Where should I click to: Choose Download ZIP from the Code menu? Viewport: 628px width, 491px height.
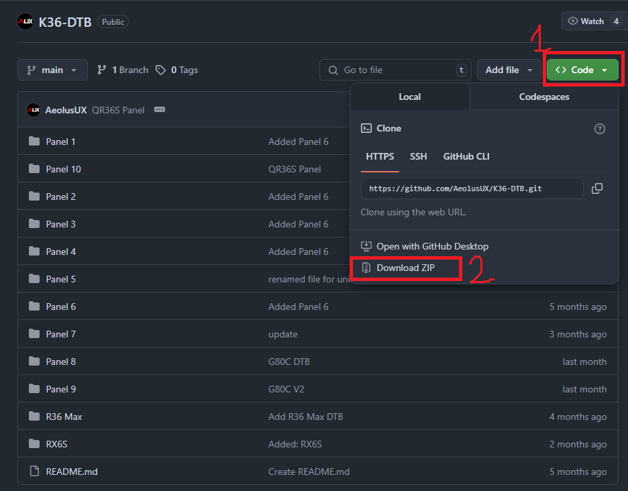tap(405, 268)
